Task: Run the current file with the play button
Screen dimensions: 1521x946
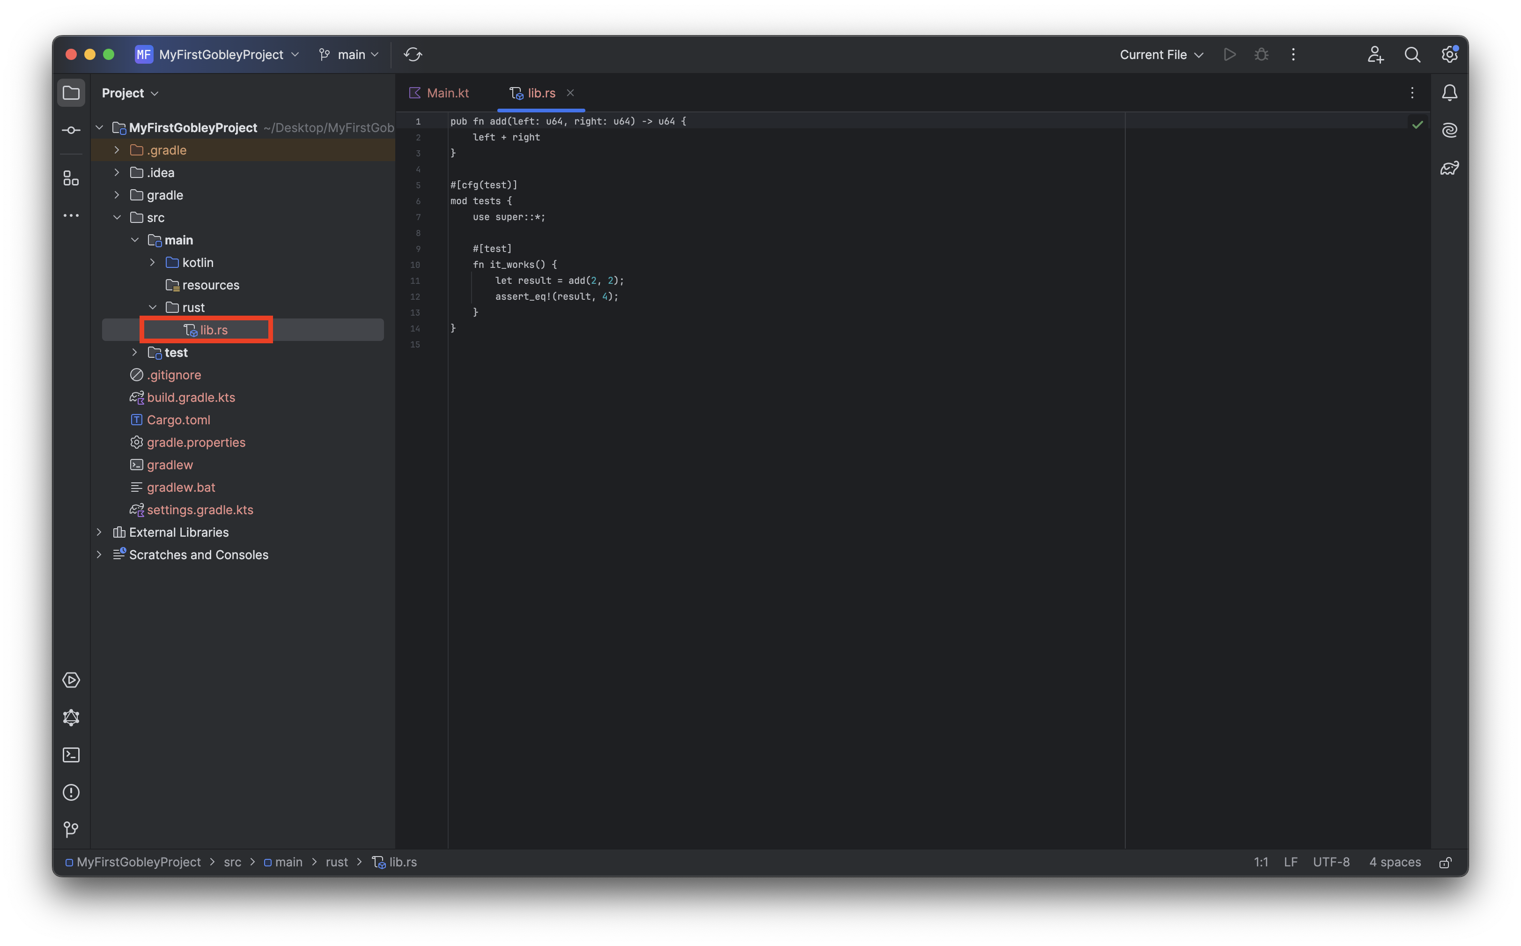Action: tap(1229, 54)
